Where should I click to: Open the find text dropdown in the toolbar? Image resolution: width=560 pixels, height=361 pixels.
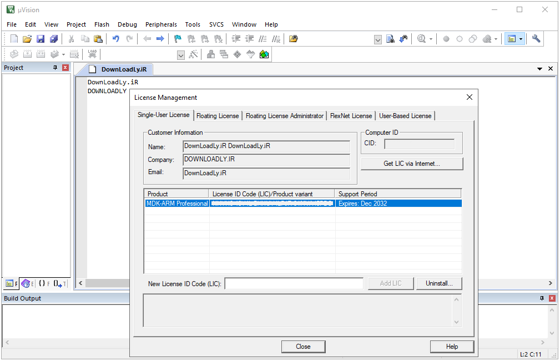[x=378, y=39]
